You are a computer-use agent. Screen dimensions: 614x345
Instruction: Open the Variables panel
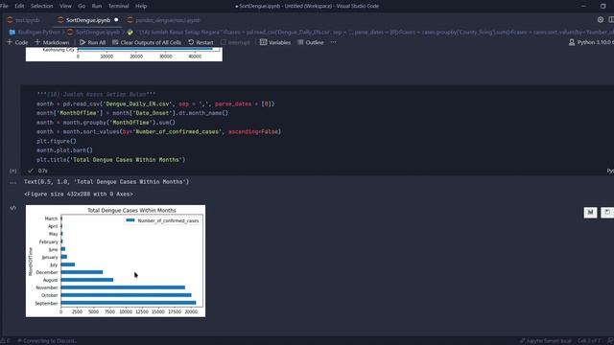click(275, 42)
